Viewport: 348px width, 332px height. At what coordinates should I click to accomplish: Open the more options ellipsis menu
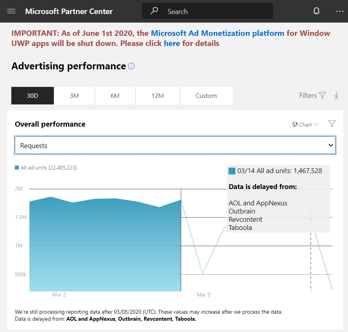coord(339,11)
